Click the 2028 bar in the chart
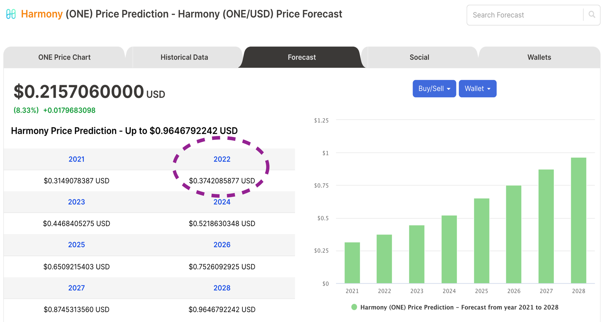 [x=579, y=221]
